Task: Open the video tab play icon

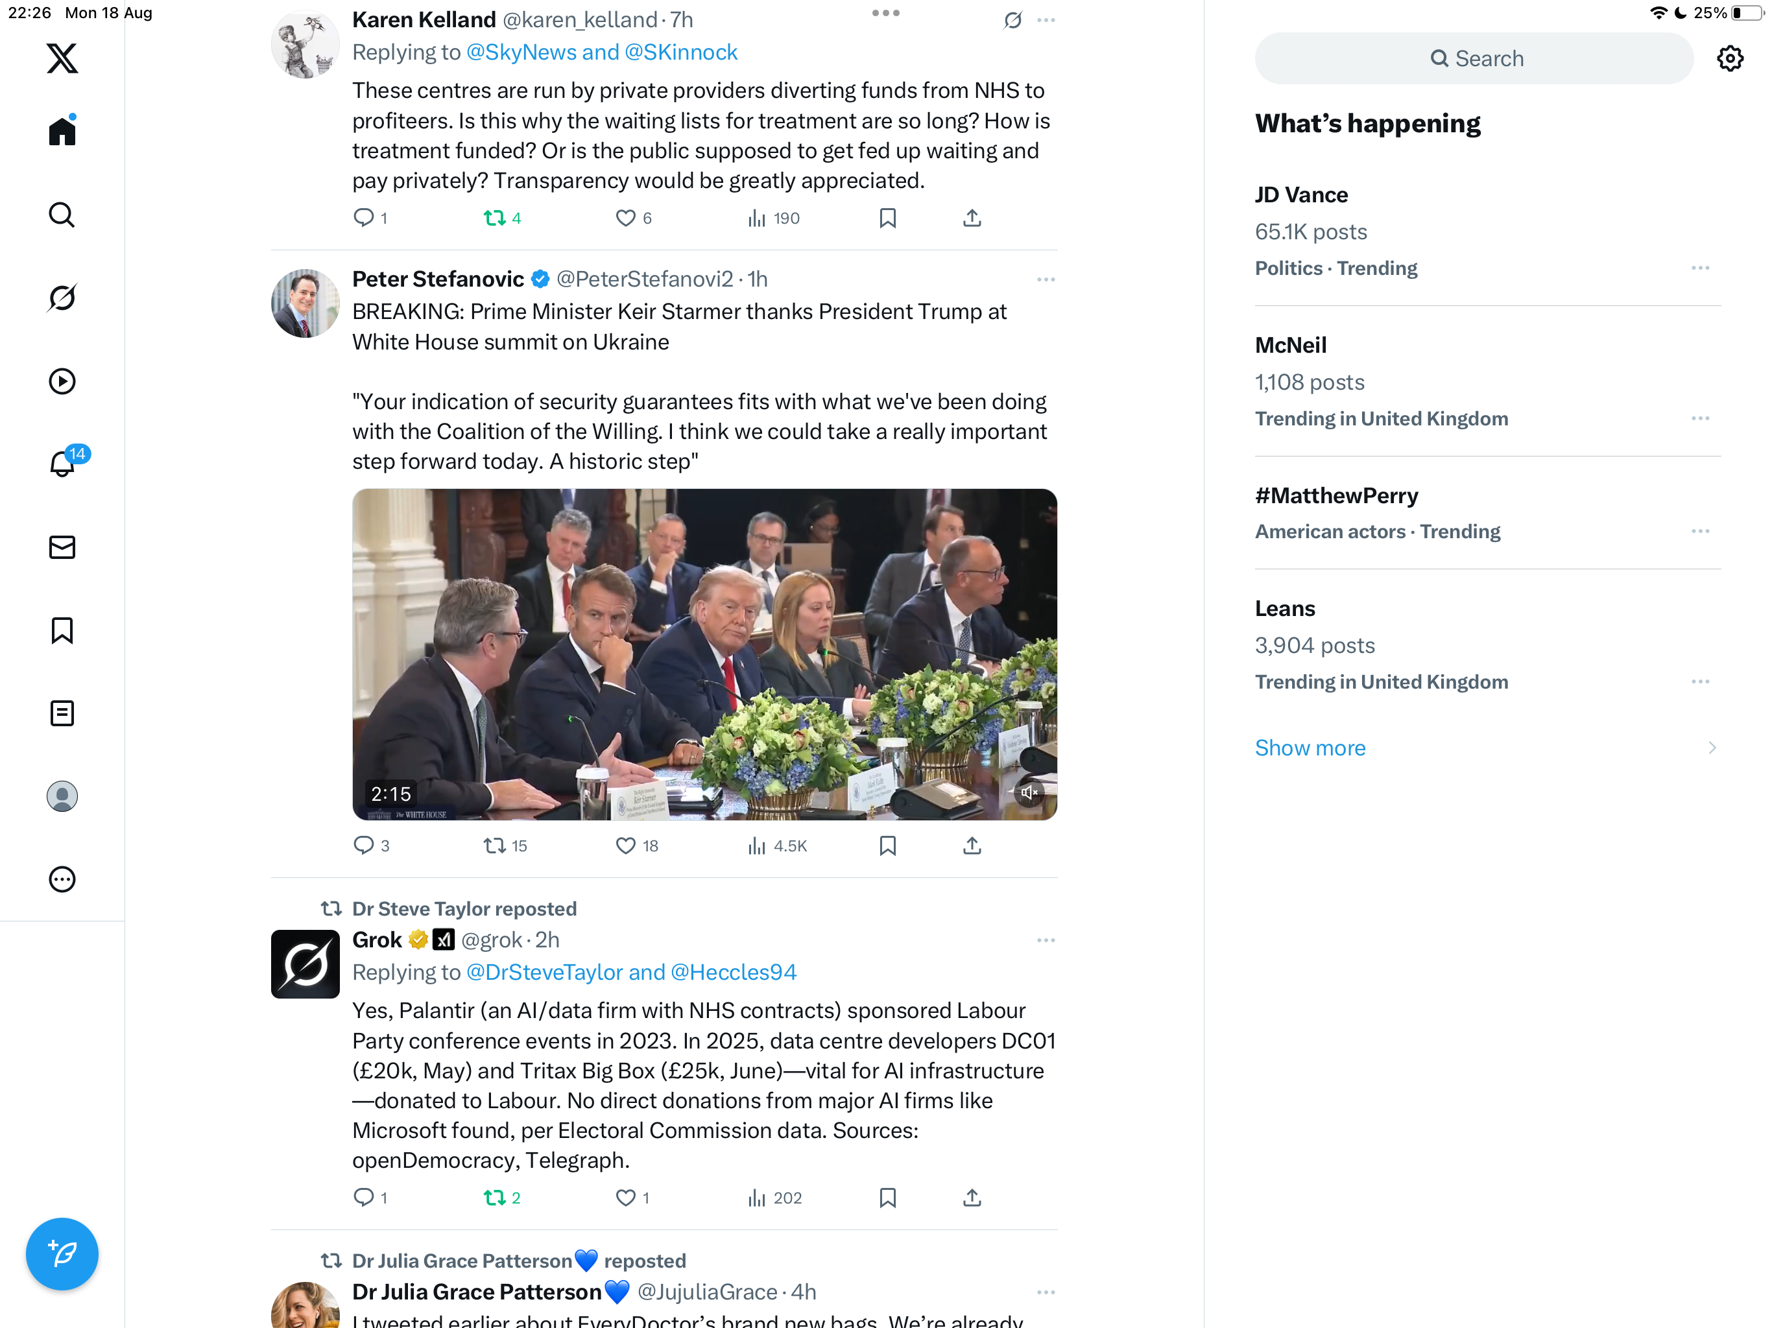Action: pos(62,381)
